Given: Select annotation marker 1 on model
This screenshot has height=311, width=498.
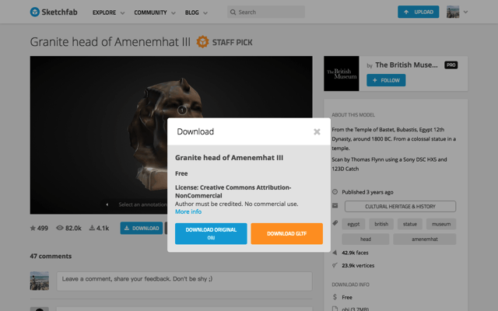Looking at the screenshot, I should [x=182, y=110].
